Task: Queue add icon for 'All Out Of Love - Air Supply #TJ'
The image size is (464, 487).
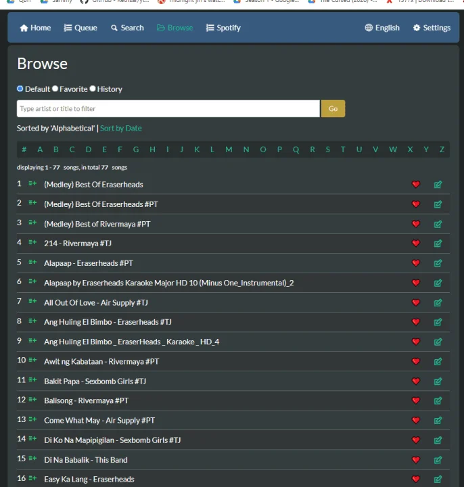Action: click(32, 301)
